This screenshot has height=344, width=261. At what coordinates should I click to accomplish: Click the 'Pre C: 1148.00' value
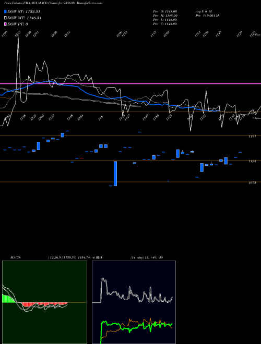tap(165, 24)
